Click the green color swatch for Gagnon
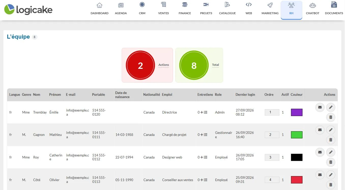 (297, 135)
